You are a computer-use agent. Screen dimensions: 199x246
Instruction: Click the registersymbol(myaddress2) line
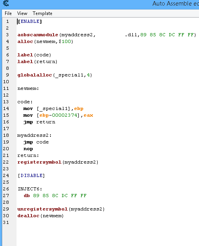pos(58,162)
